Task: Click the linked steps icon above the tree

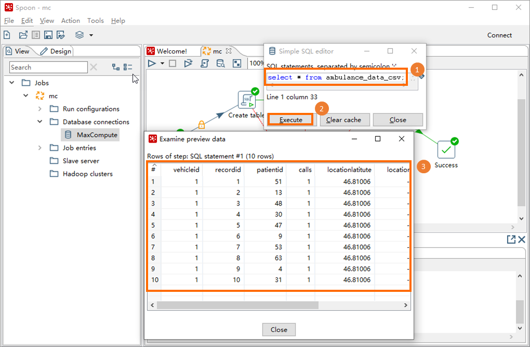Action: pos(115,67)
